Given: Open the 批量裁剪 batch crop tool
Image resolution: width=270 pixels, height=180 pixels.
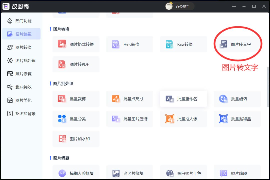Looking at the screenshot, I should tap(76, 99).
